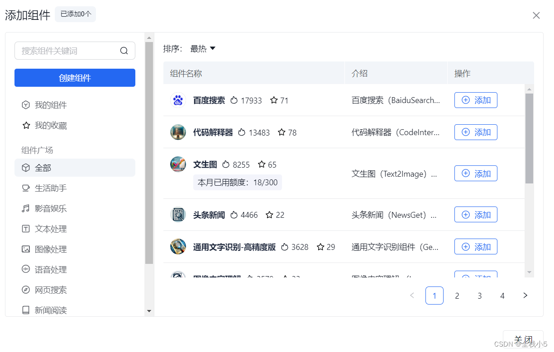Click the picture icon beside 图像处理
The width and height of the screenshot is (554, 352).
(26, 249)
